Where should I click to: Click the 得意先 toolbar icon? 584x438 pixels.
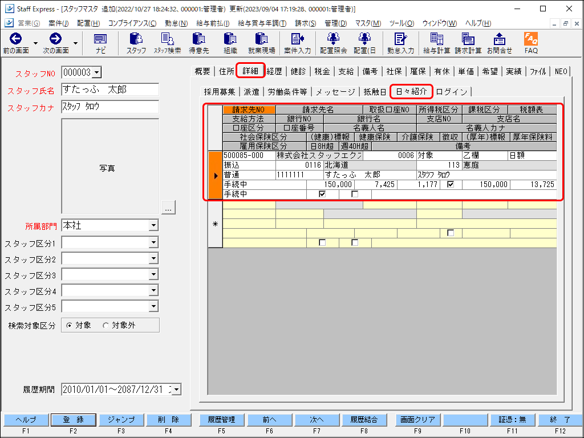click(x=198, y=43)
